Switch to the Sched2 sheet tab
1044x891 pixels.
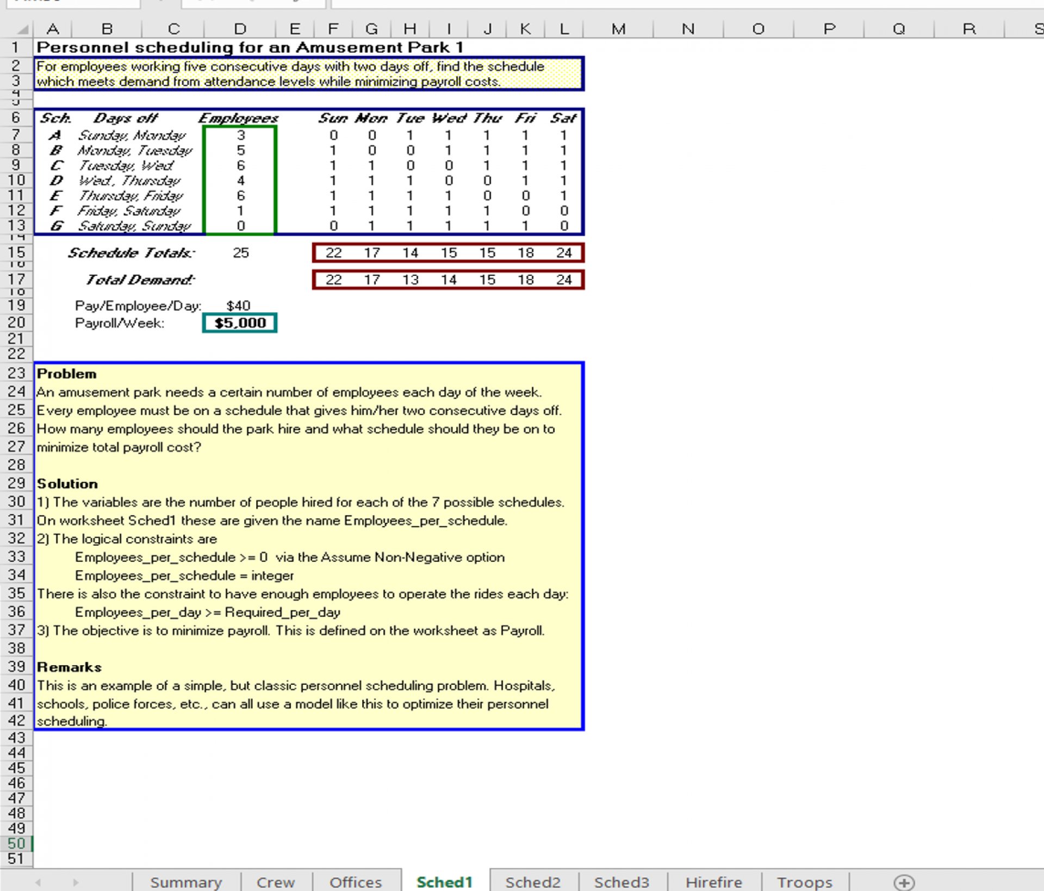pos(533,882)
